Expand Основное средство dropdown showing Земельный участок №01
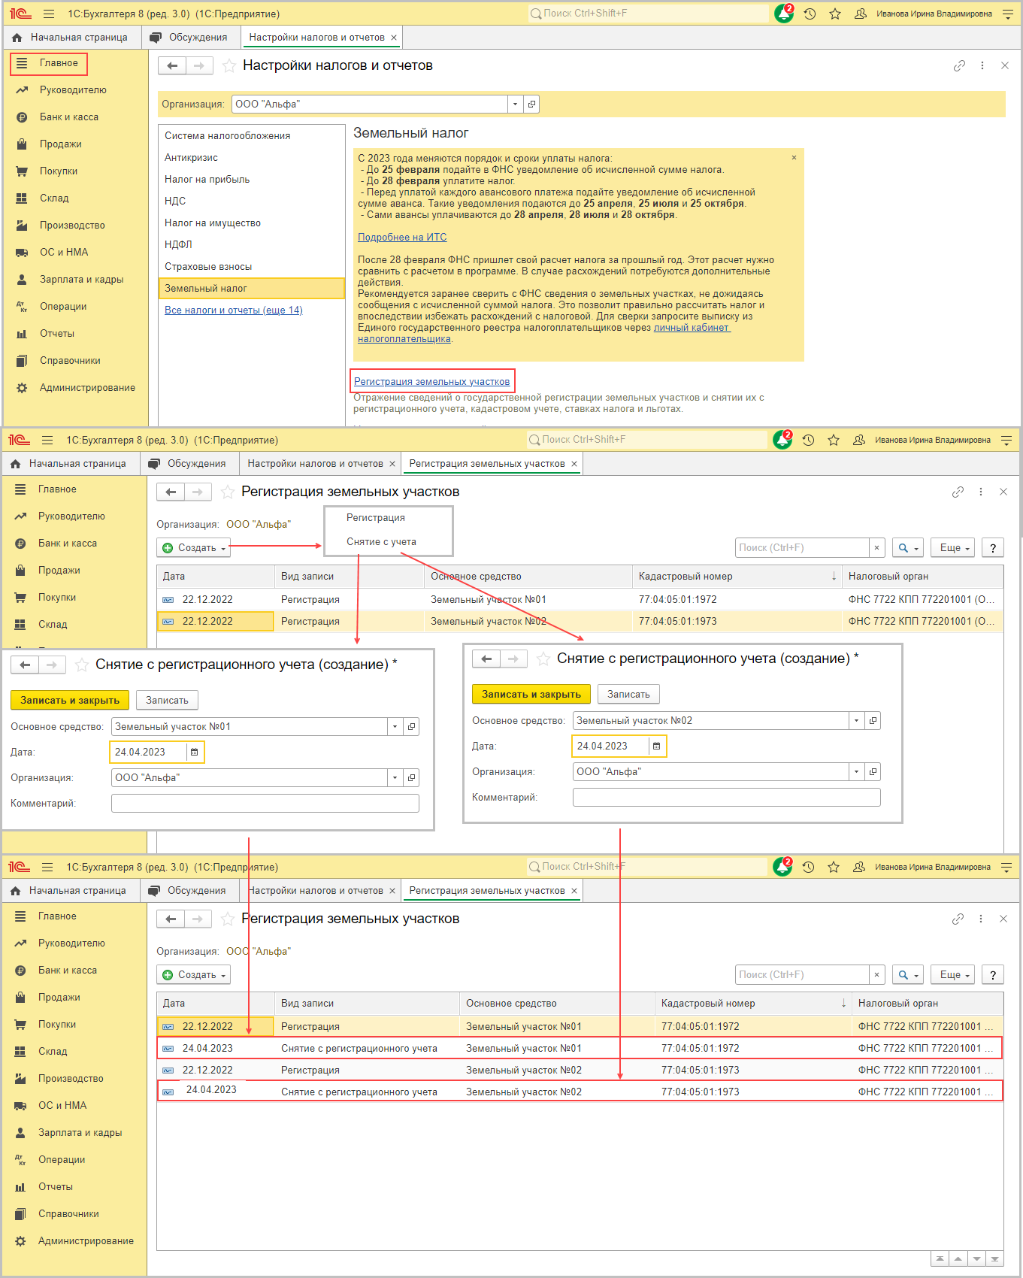Screen dimensions: 1023x1278 coord(395,727)
